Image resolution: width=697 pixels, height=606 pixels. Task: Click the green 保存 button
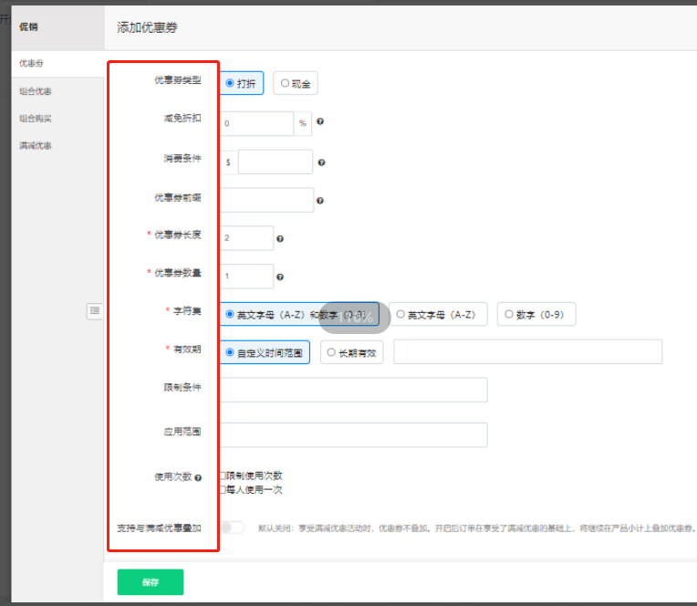pos(151,582)
